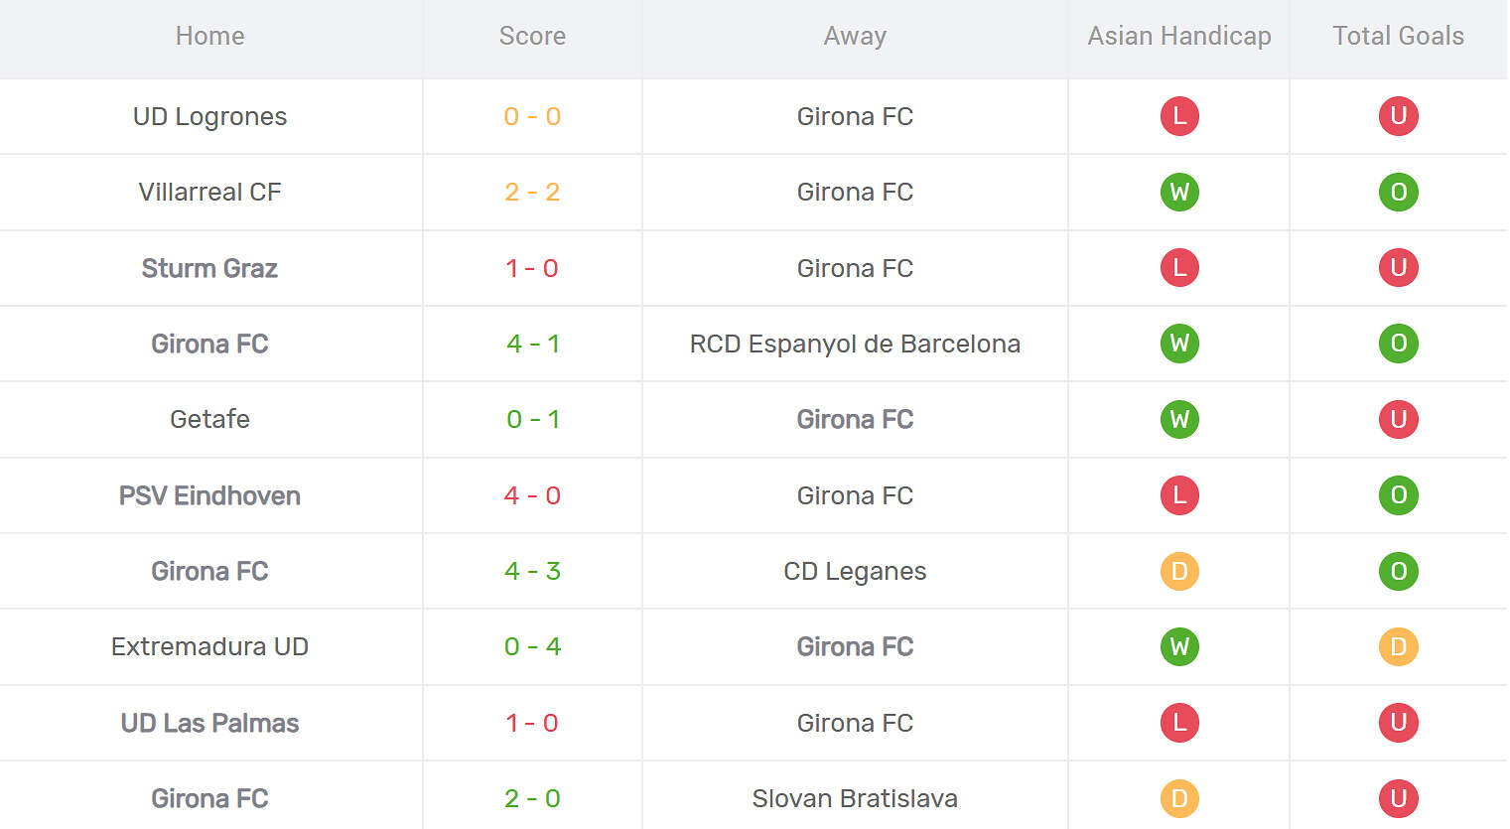
Task: Click the red U total goals badge for Getafe
Action: [1398, 419]
